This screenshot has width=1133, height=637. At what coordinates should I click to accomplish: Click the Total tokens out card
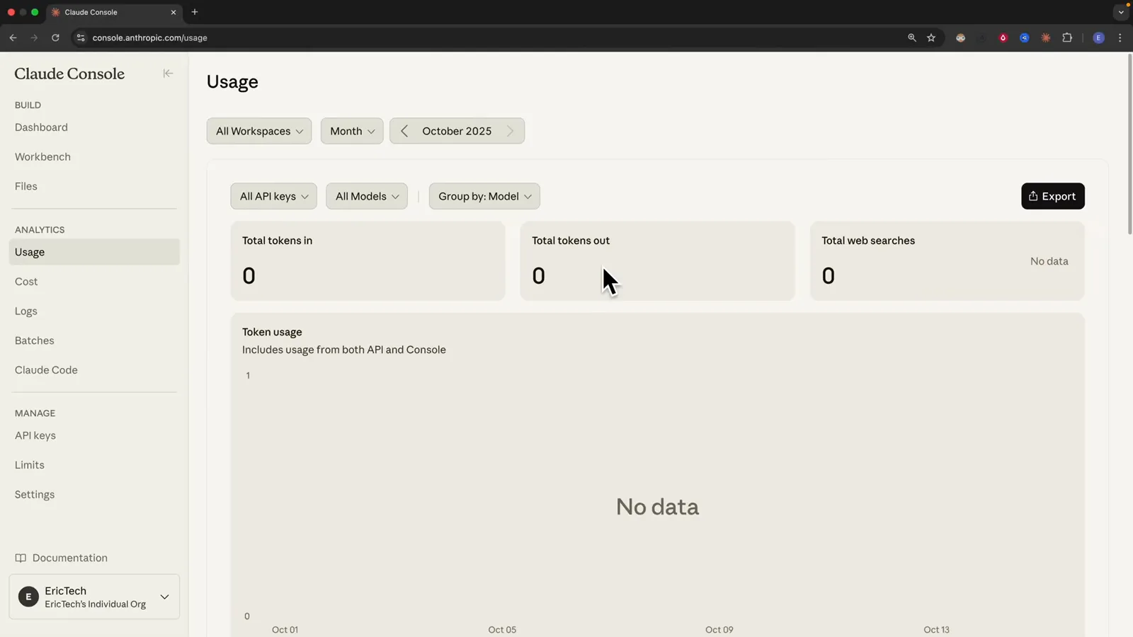coord(657,260)
